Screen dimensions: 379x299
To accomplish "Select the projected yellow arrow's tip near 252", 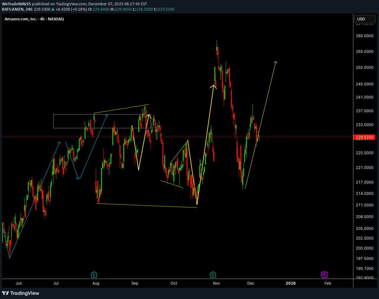I will tap(276, 62).
